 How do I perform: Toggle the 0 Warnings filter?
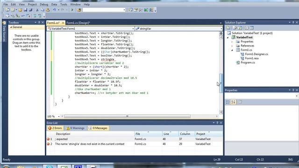76,128
